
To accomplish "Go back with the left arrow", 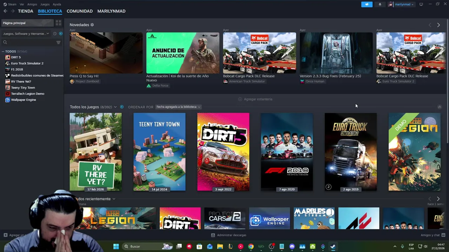I will (x=5, y=11).
